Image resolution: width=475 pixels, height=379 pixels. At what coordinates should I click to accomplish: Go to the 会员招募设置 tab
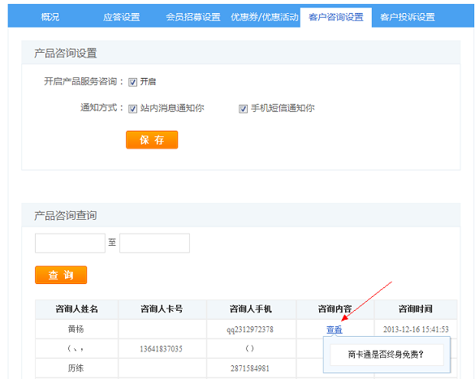click(193, 17)
